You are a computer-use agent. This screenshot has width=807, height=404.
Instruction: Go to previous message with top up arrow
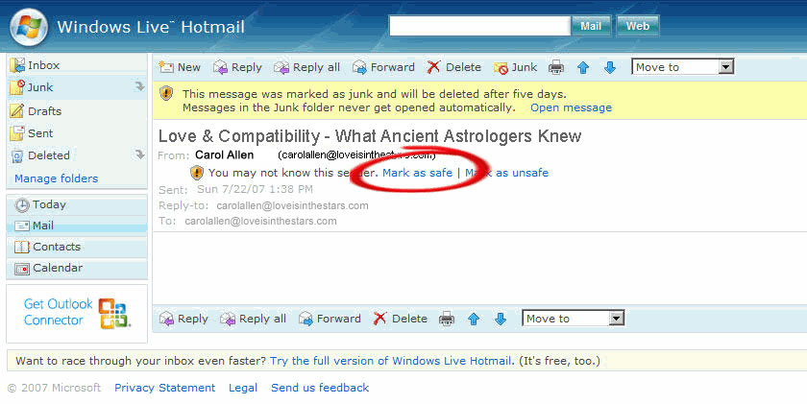coord(582,67)
